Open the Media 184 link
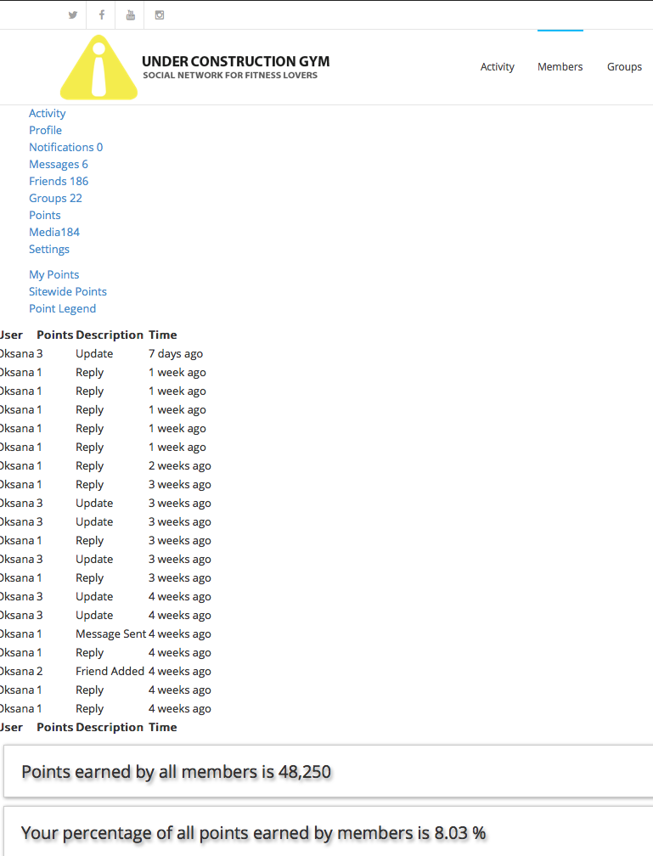The image size is (653, 856). [53, 232]
